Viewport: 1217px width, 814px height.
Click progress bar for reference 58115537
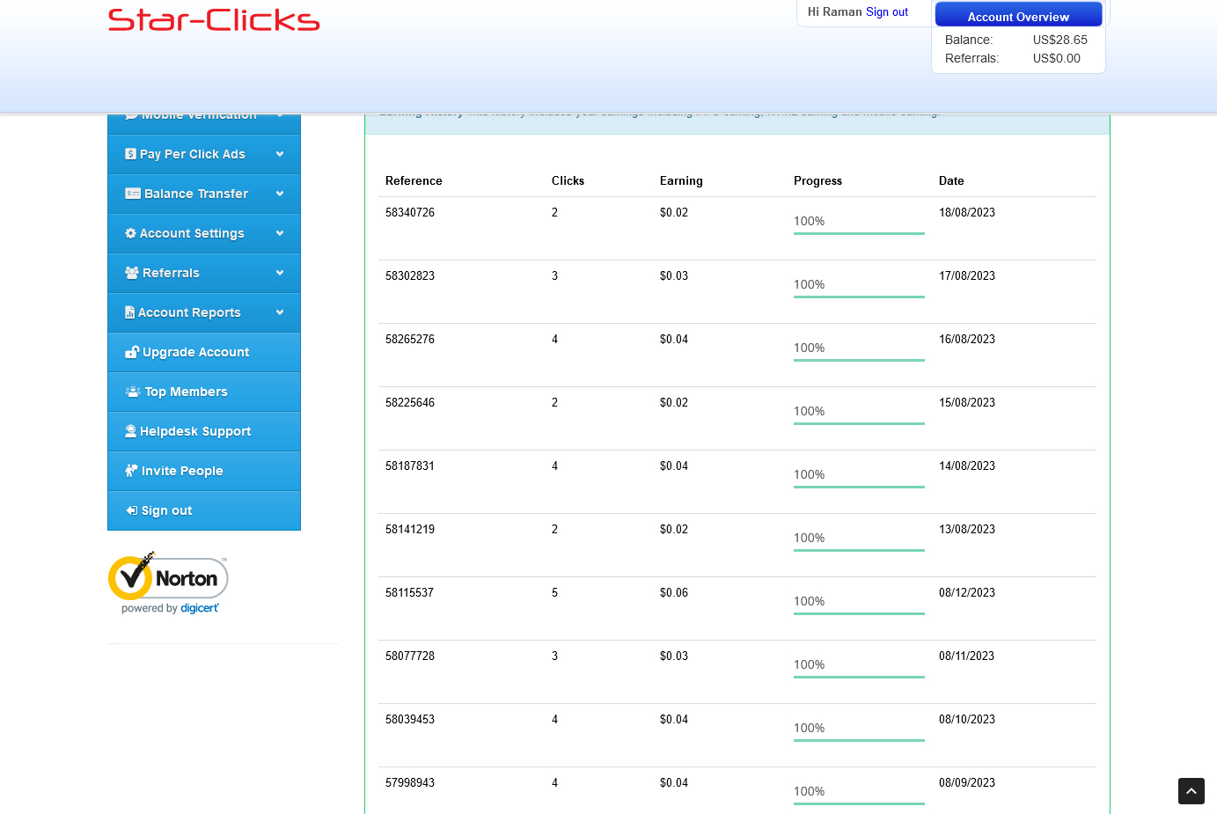pos(859,613)
